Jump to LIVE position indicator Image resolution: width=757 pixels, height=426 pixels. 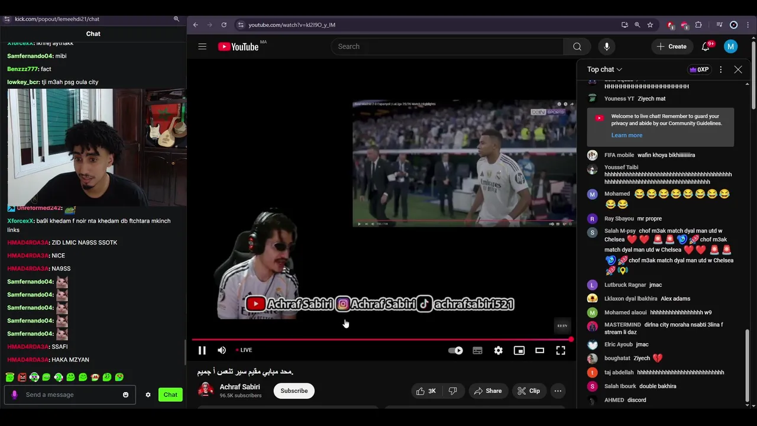[244, 350]
